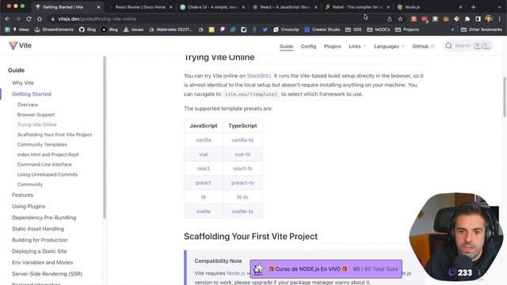Open a new browser tab
The width and height of the screenshot is (507, 285).
[x=474, y=7]
